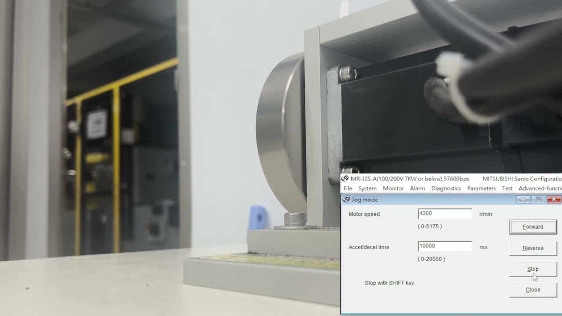562x316 pixels.
Task: Open the System menu
Action: [x=367, y=188]
